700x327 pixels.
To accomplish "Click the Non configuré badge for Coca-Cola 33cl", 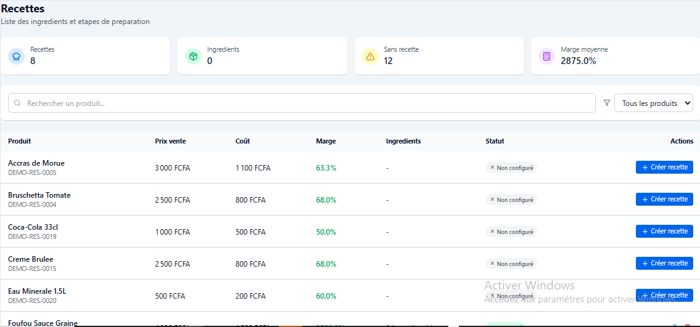I will coord(512,232).
